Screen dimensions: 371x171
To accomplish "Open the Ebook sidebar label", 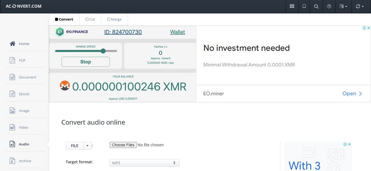I will click(x=24, y=94).
